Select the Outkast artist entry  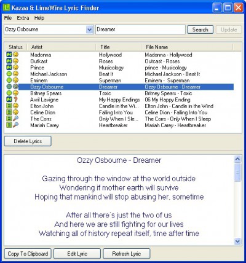pos(39,61)
